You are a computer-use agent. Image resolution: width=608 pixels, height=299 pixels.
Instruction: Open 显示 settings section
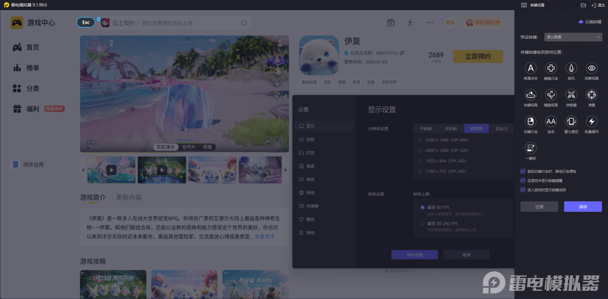(324, 126)
